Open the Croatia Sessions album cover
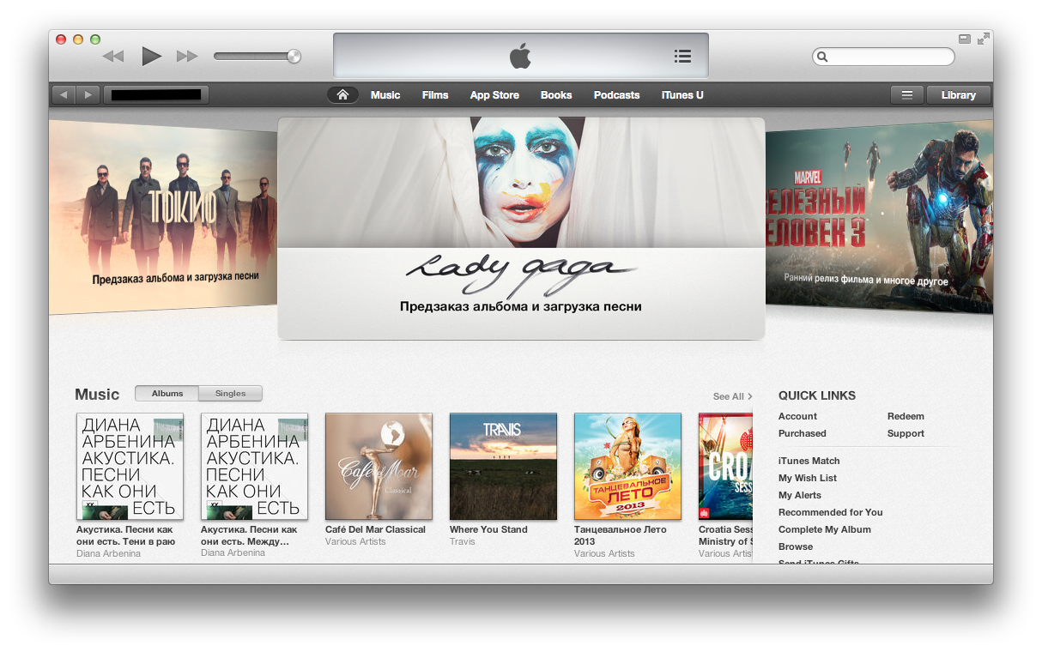1042x652 pixels. (x=725, y=466)
